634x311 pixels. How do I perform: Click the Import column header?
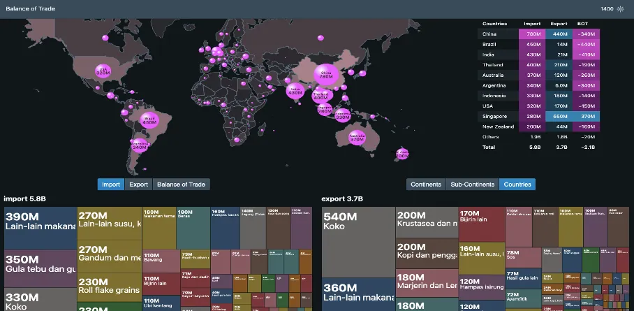click(x=532, y=24)
